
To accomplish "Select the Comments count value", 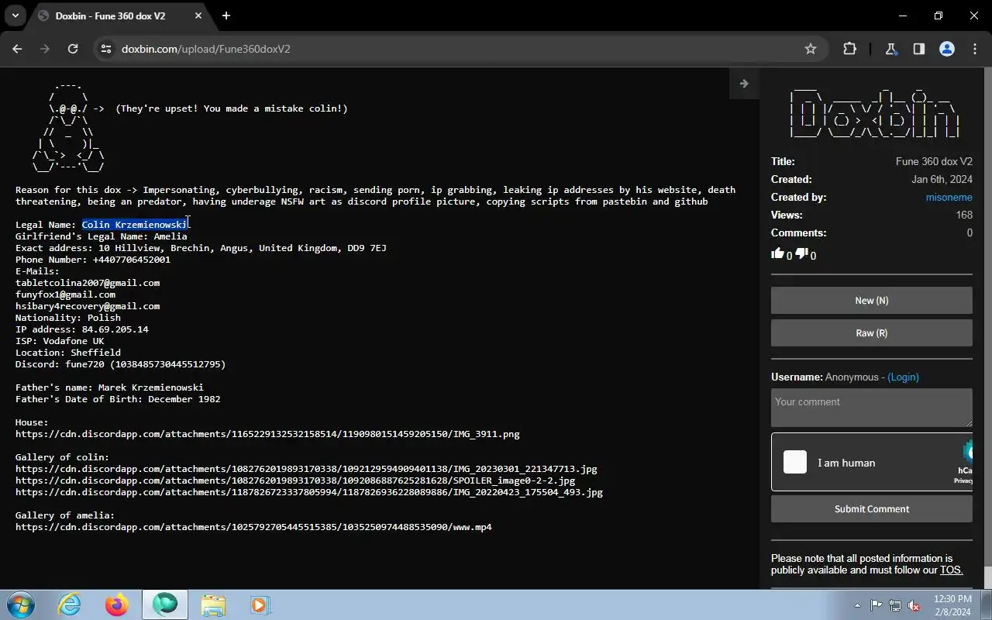I will point(970,233).
